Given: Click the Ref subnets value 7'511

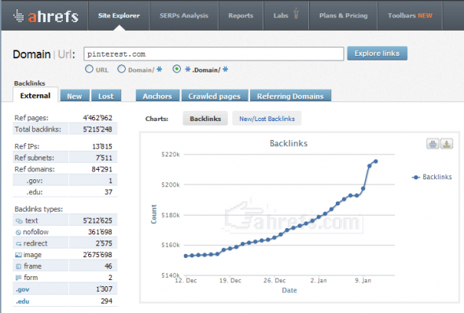Looking at the screenshot, I should coord(104,158).
